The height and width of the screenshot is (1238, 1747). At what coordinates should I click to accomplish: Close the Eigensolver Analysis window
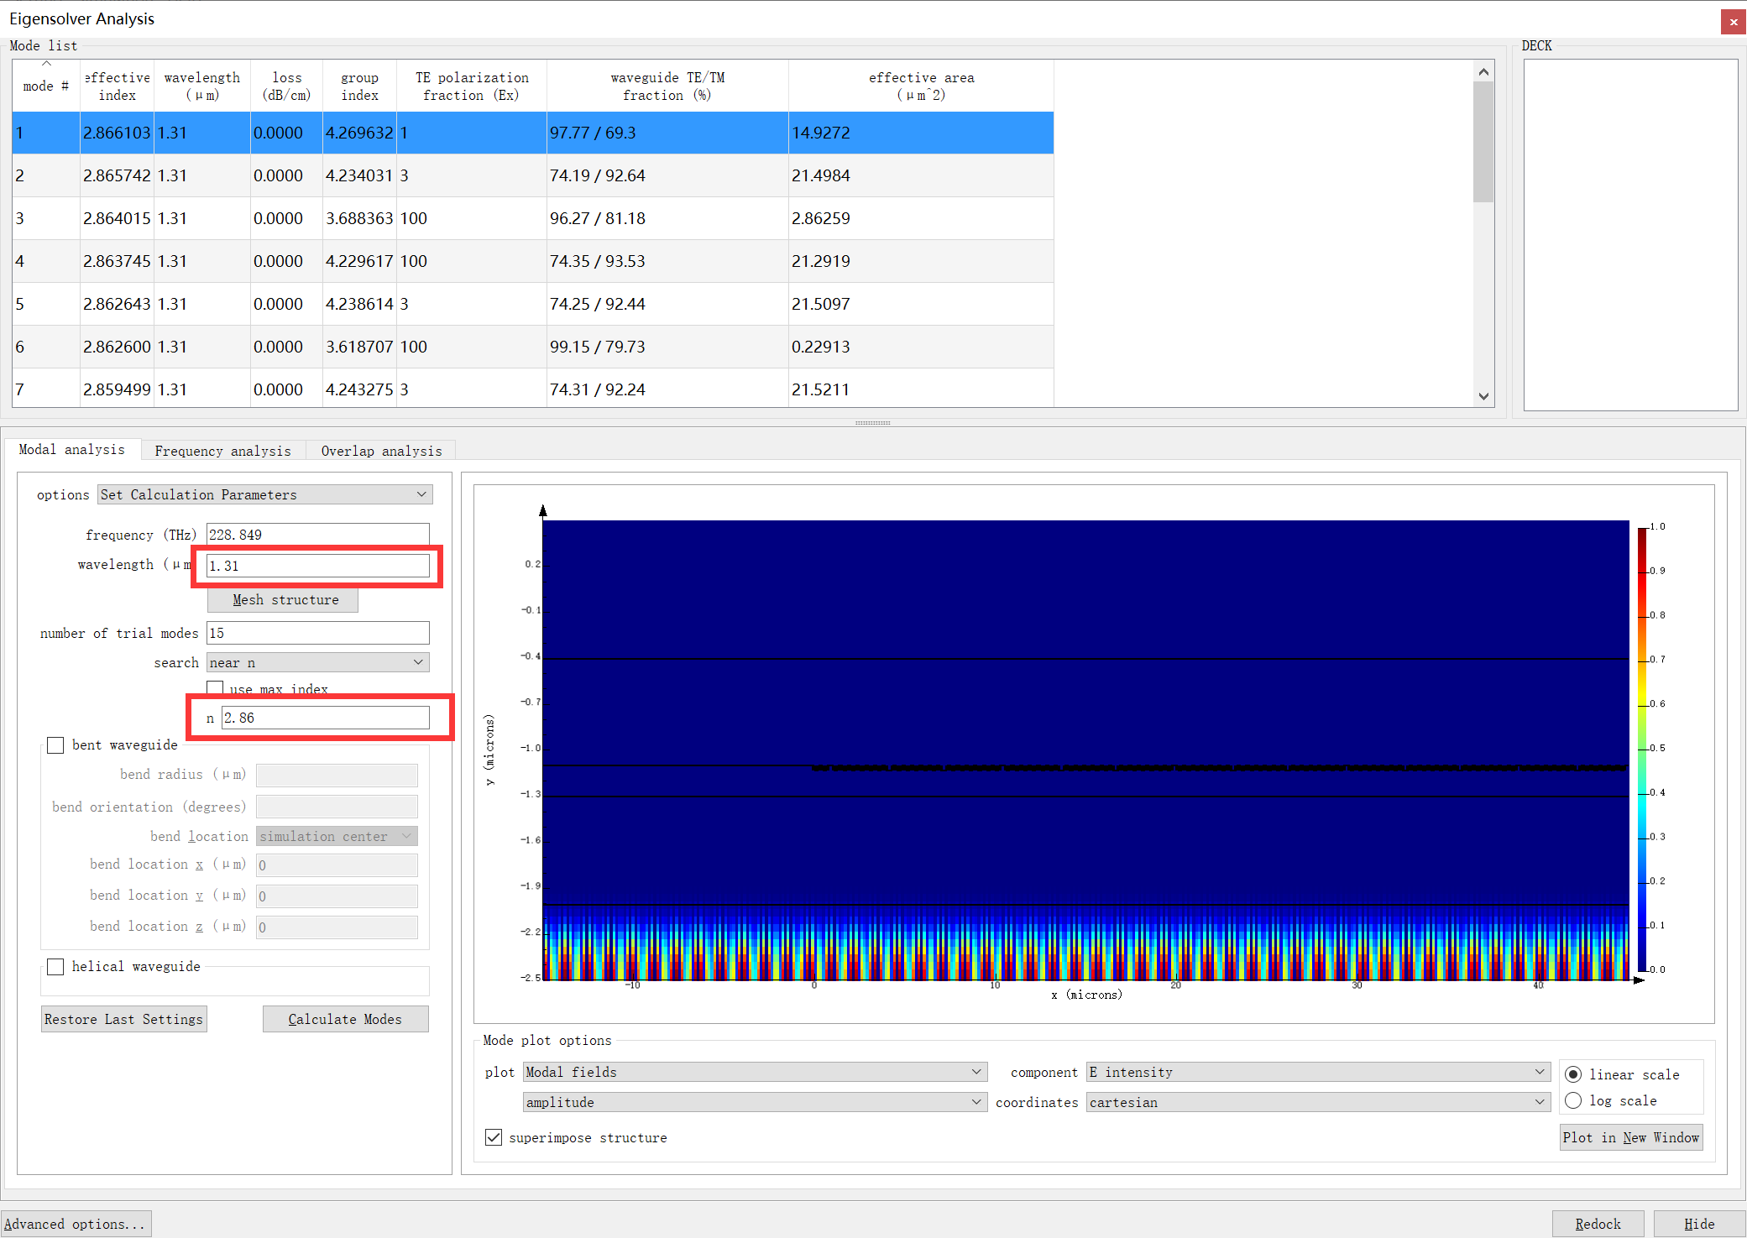point(1733,22)
